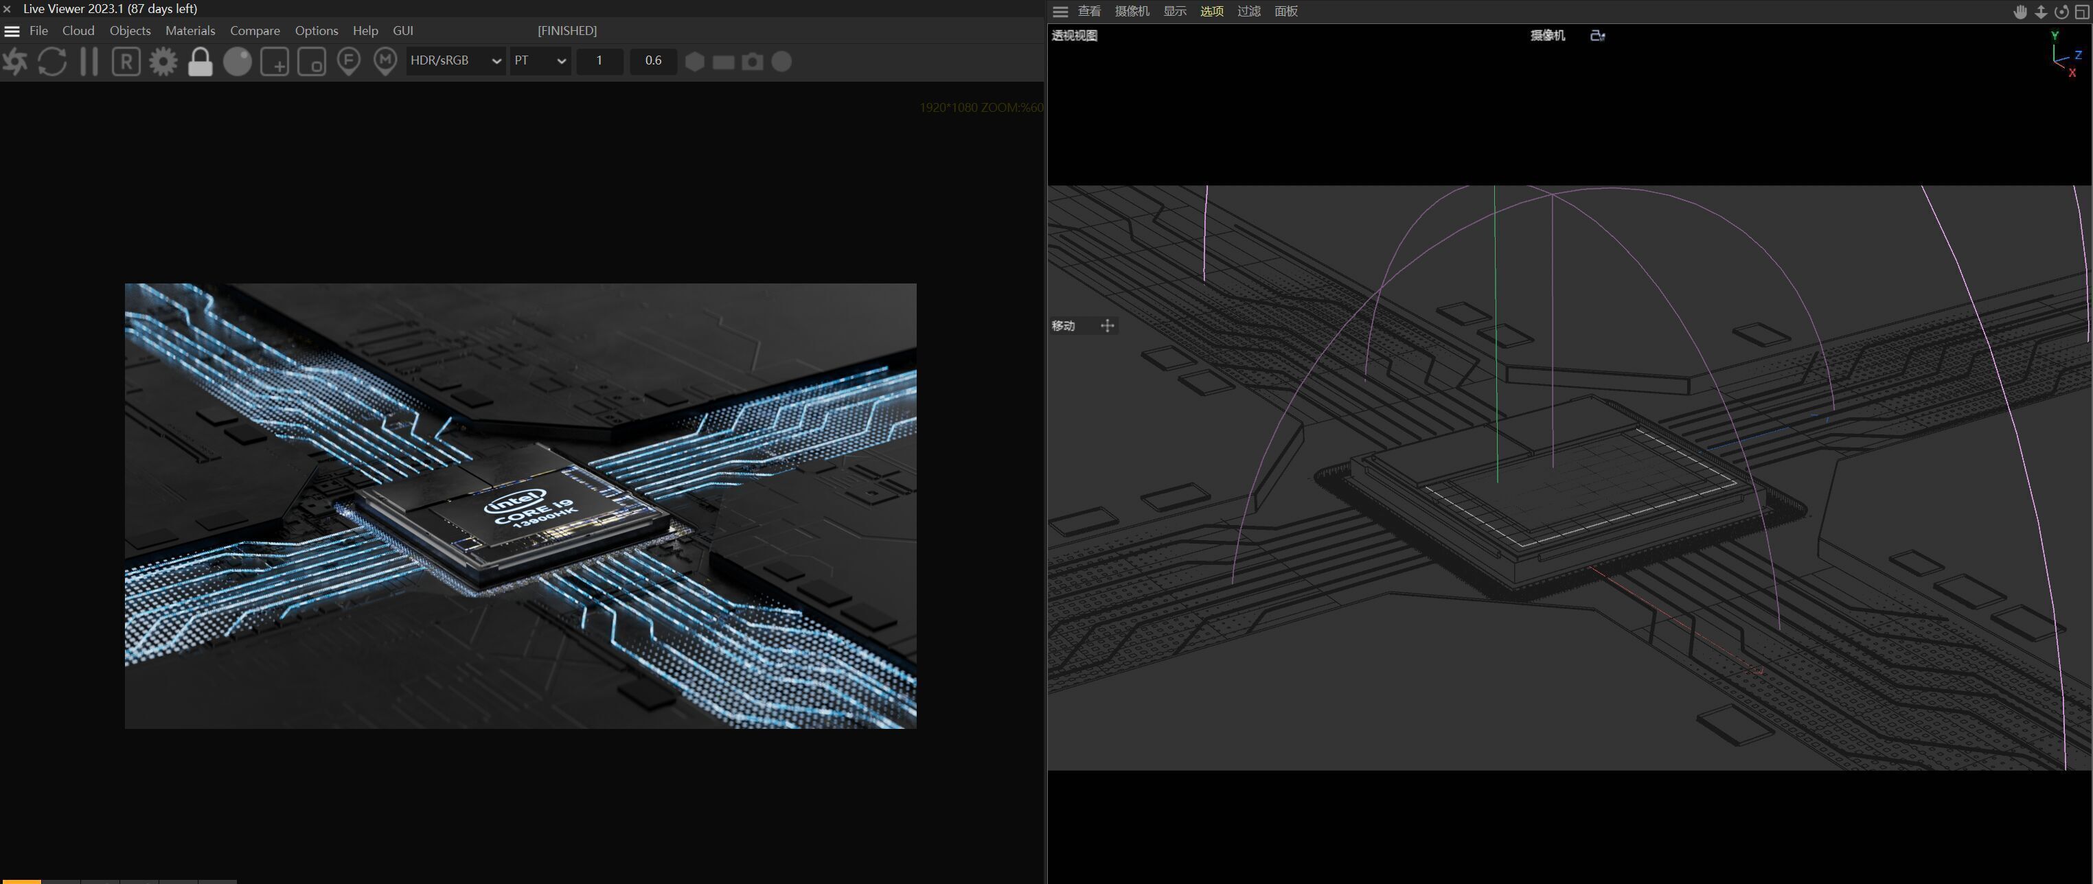The height and width of the screenshot is (884, 2093).
Task: Click the viewport orbit rotate icon
Action: point(2061,12)
